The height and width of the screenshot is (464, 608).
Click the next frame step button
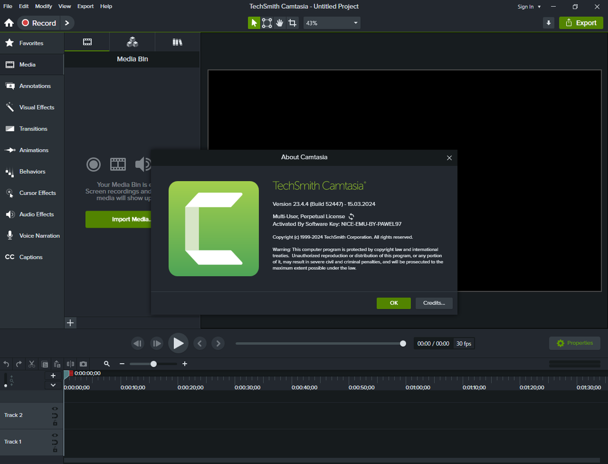(156, 343)
